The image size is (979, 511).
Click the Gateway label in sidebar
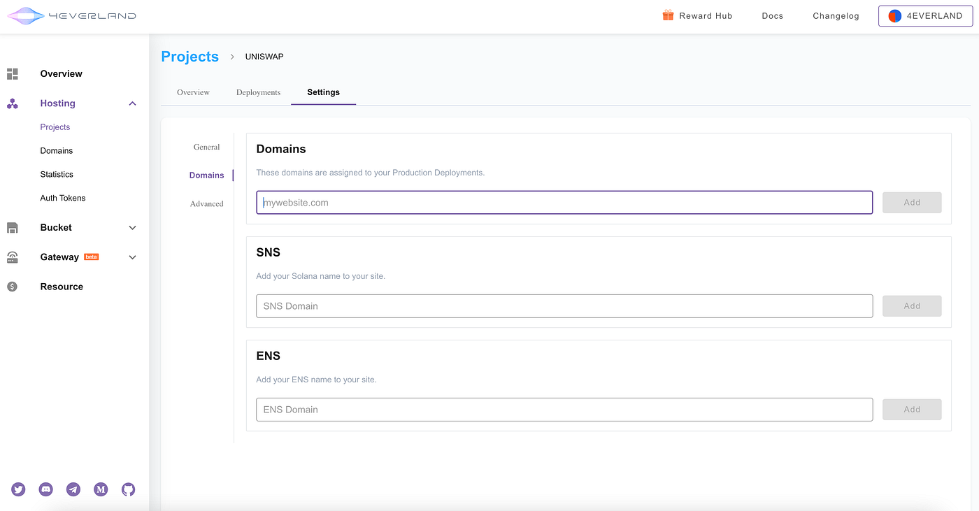point(59,257)
